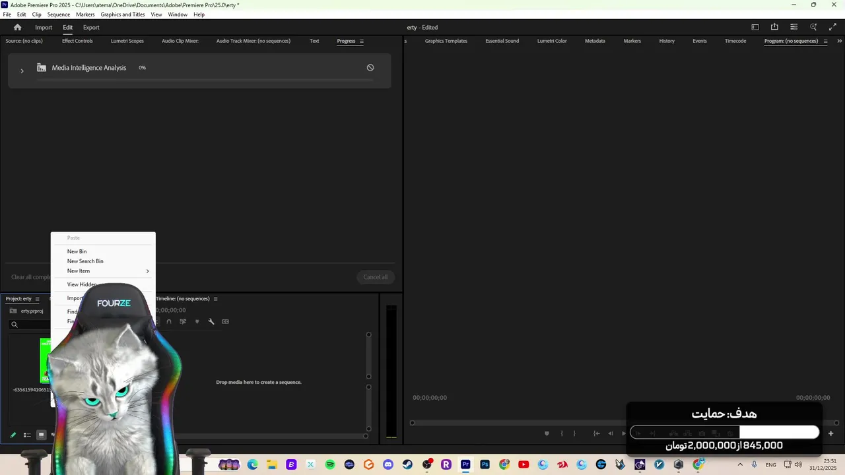Image resolution: width=845 pixels, height=475 pixels.
Task: Click the Cancel all button
Action: click(x=376, y=277)
